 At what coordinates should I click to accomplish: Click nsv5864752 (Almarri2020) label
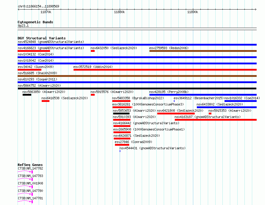point(39,86)
